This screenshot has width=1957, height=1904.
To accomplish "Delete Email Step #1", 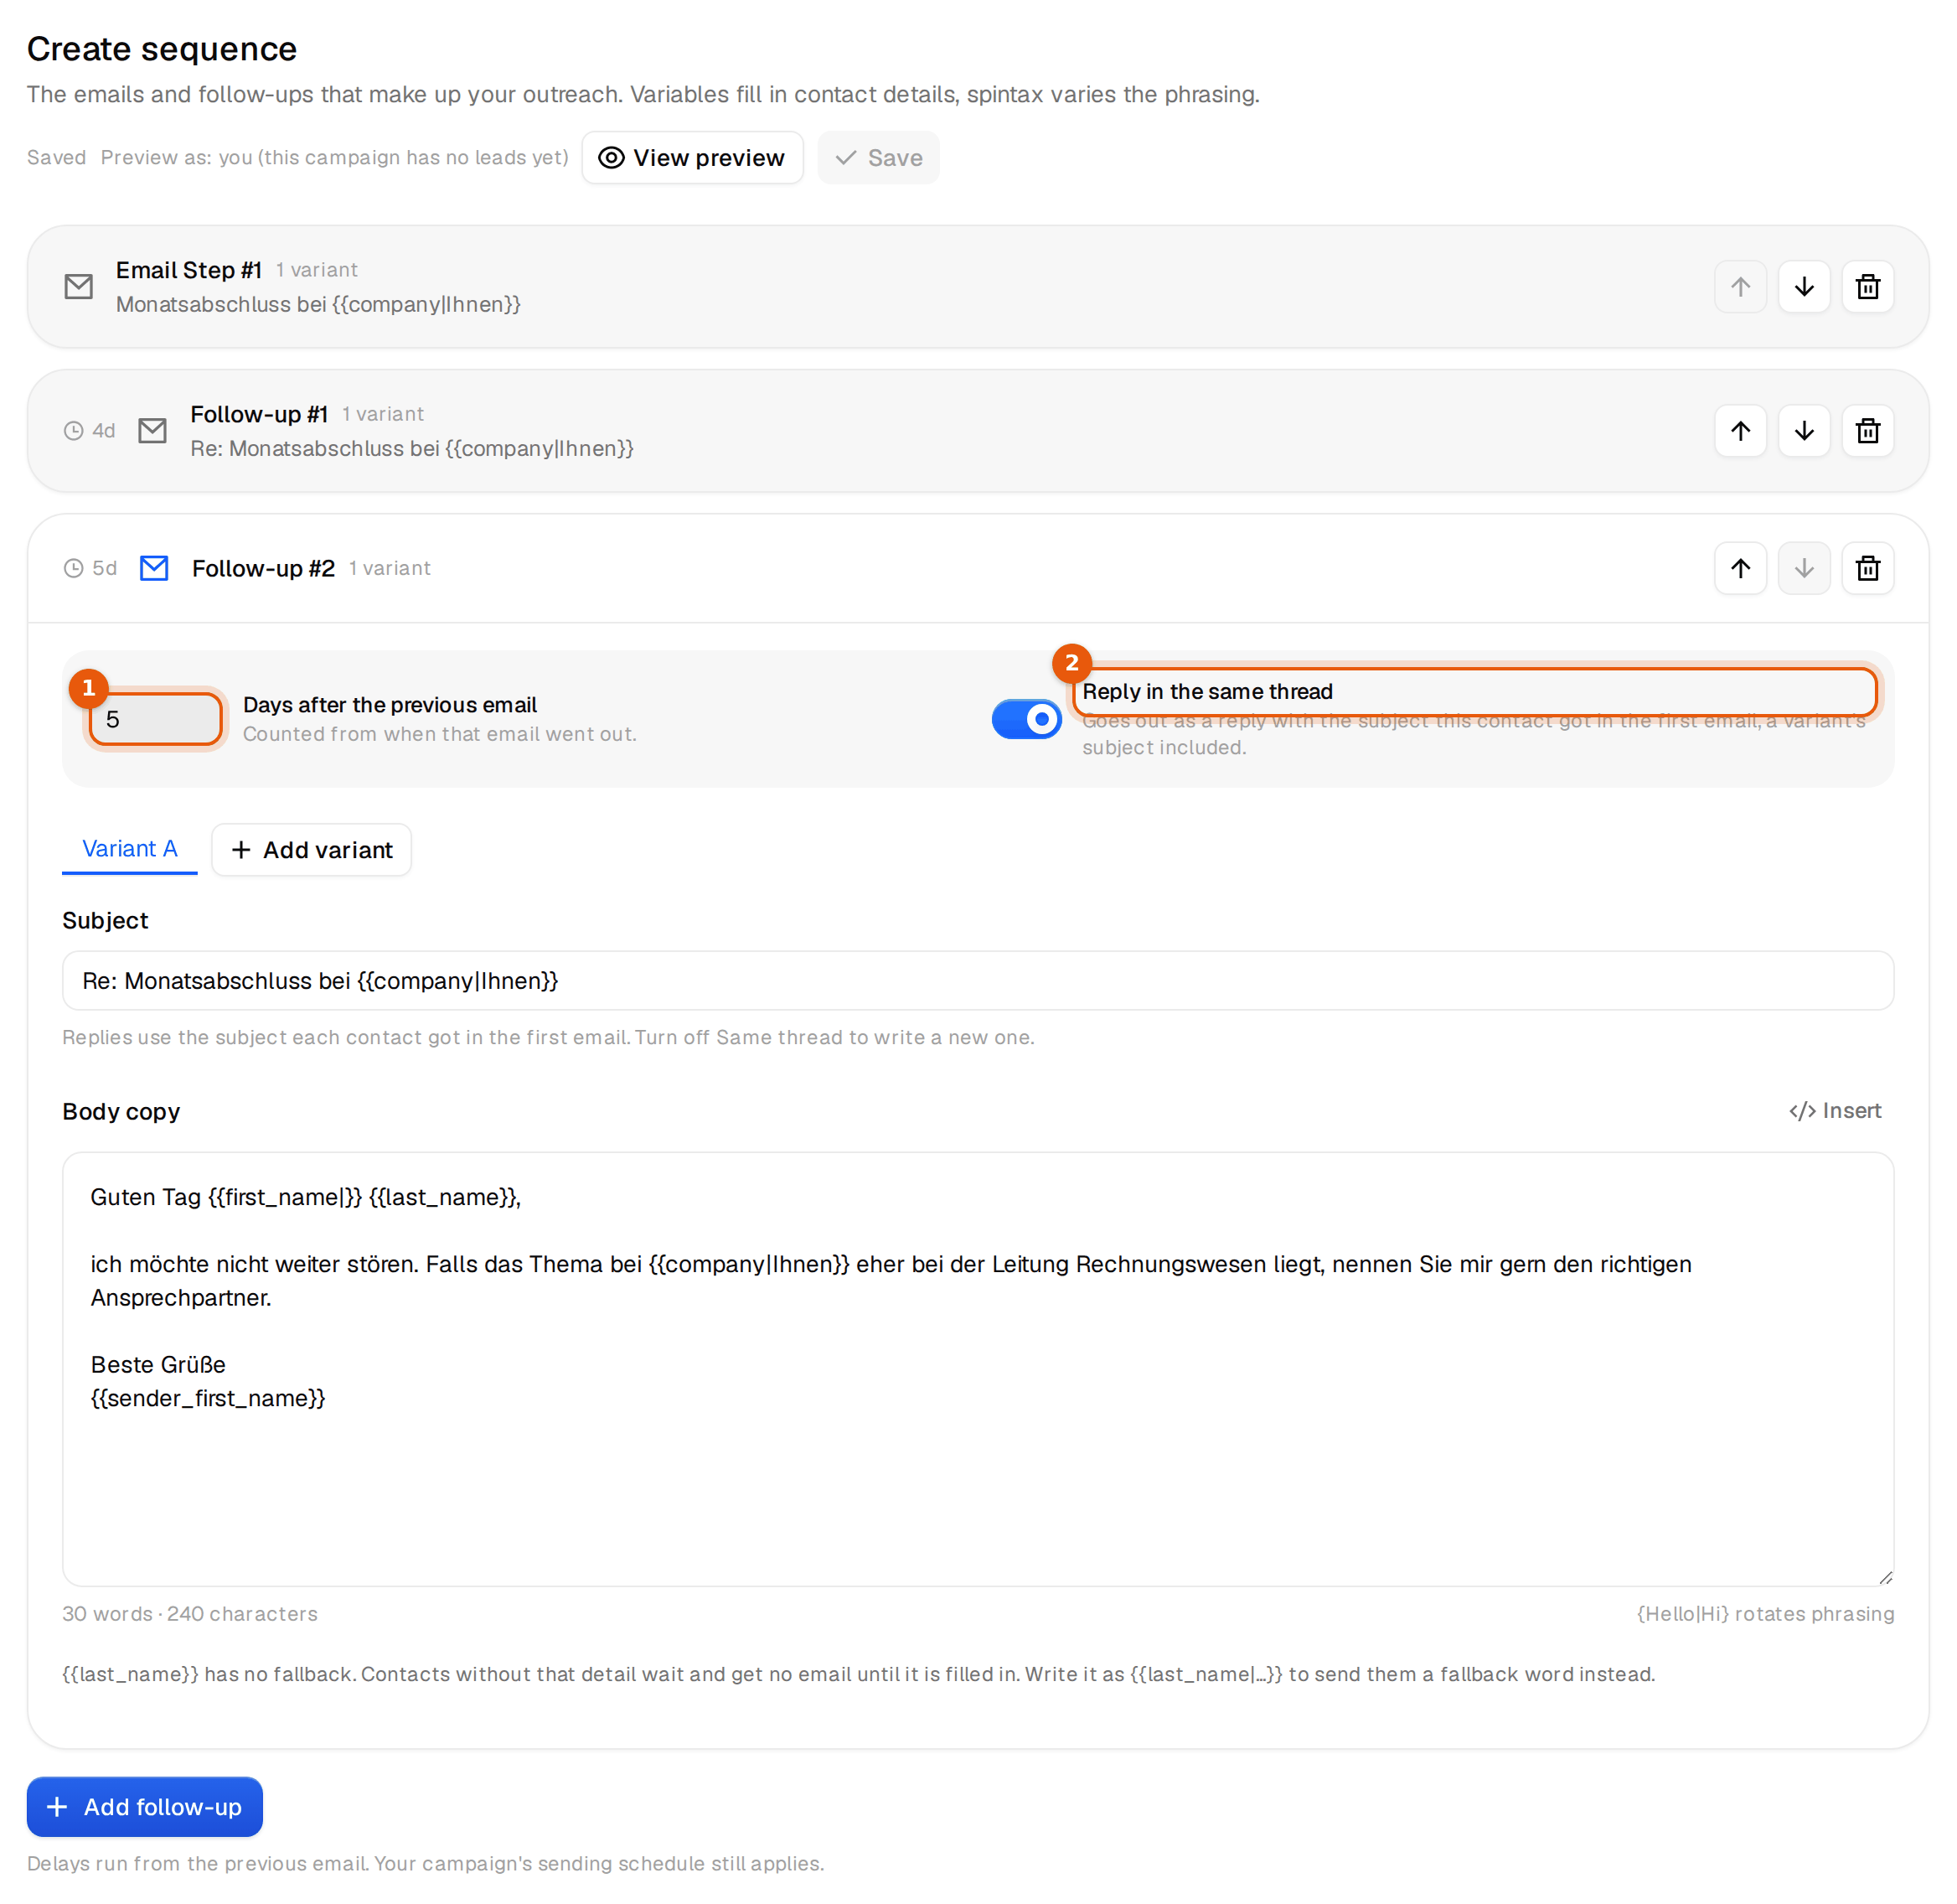I will tap(1867, 287).
